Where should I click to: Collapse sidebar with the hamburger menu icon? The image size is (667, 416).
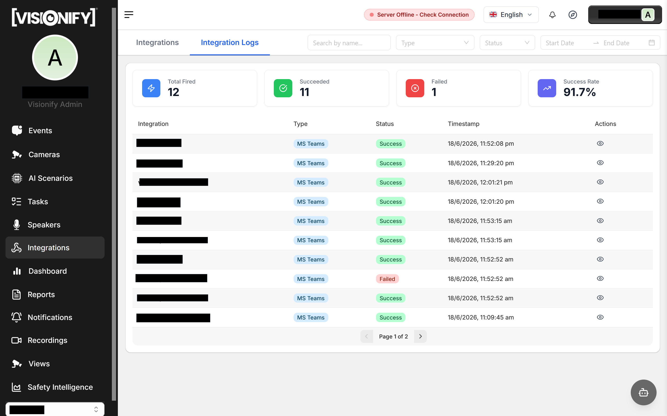click(x=129, y=15)
